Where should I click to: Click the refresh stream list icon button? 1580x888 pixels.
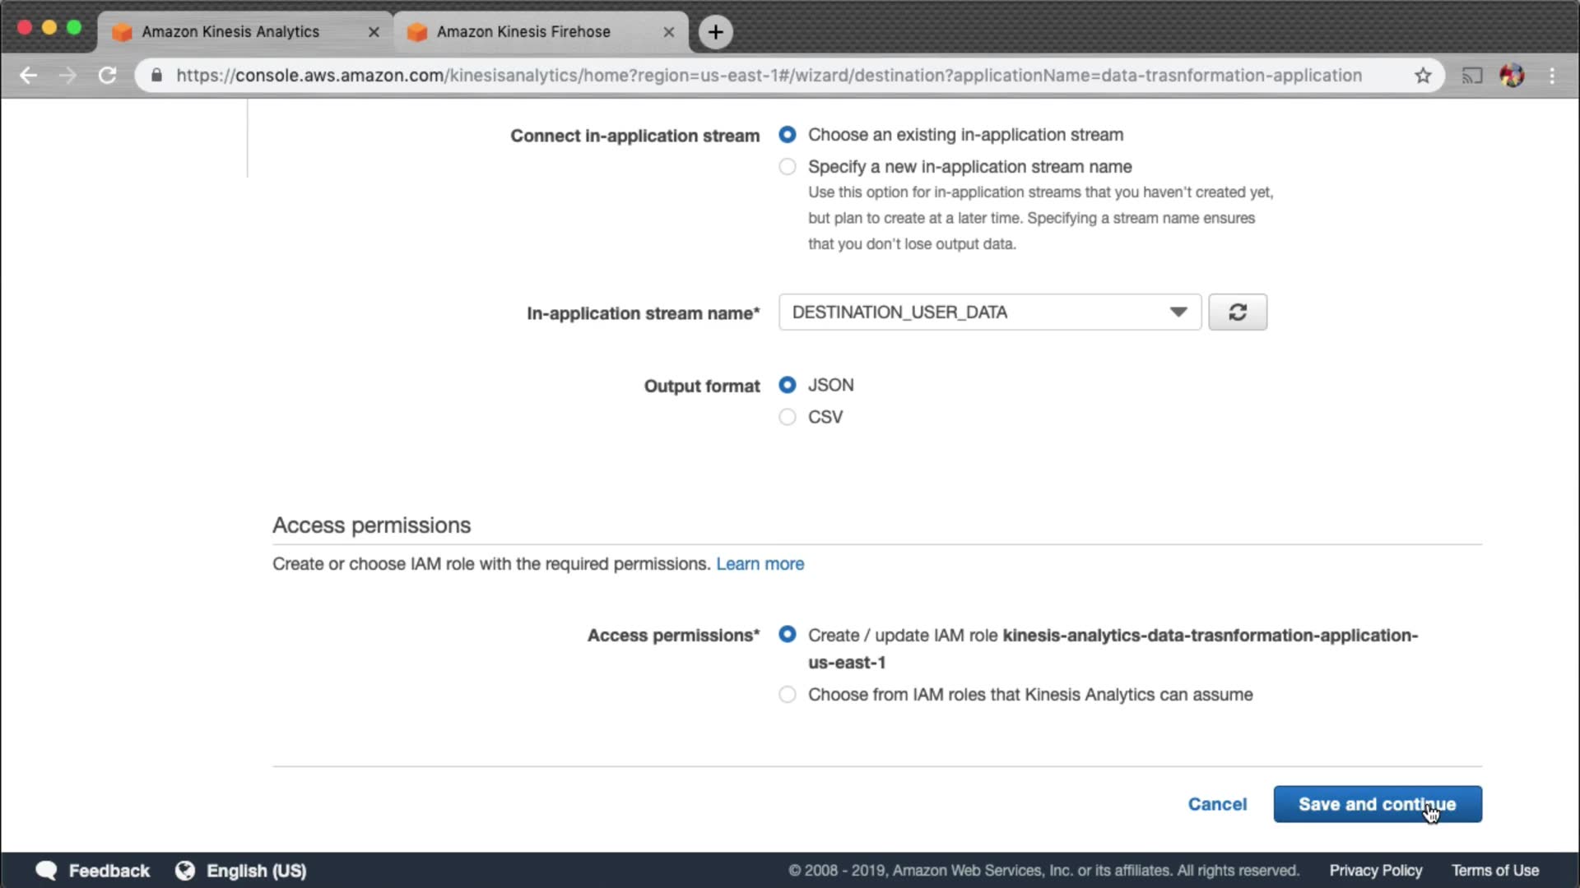click(1237, 312)
